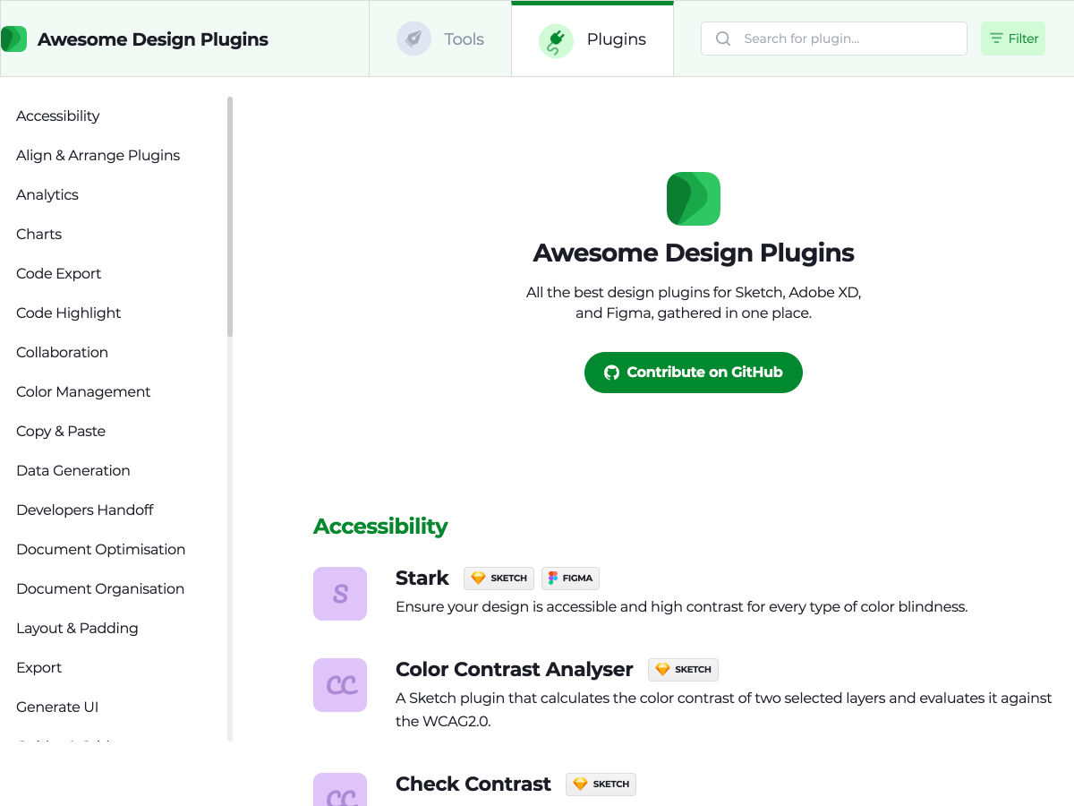
Task: Click the WCAG2.0 contrast description text
Action: tap(724, 709)
